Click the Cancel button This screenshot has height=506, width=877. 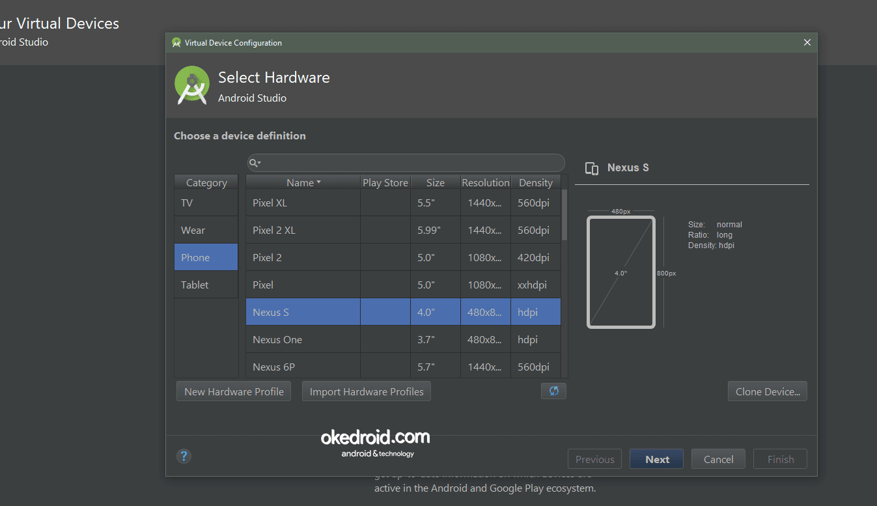[x=719, y=459]
